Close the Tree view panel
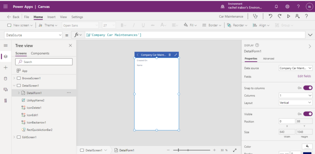Image resolution: width=315 pixels, height=154 pixels. pos(70,46)
